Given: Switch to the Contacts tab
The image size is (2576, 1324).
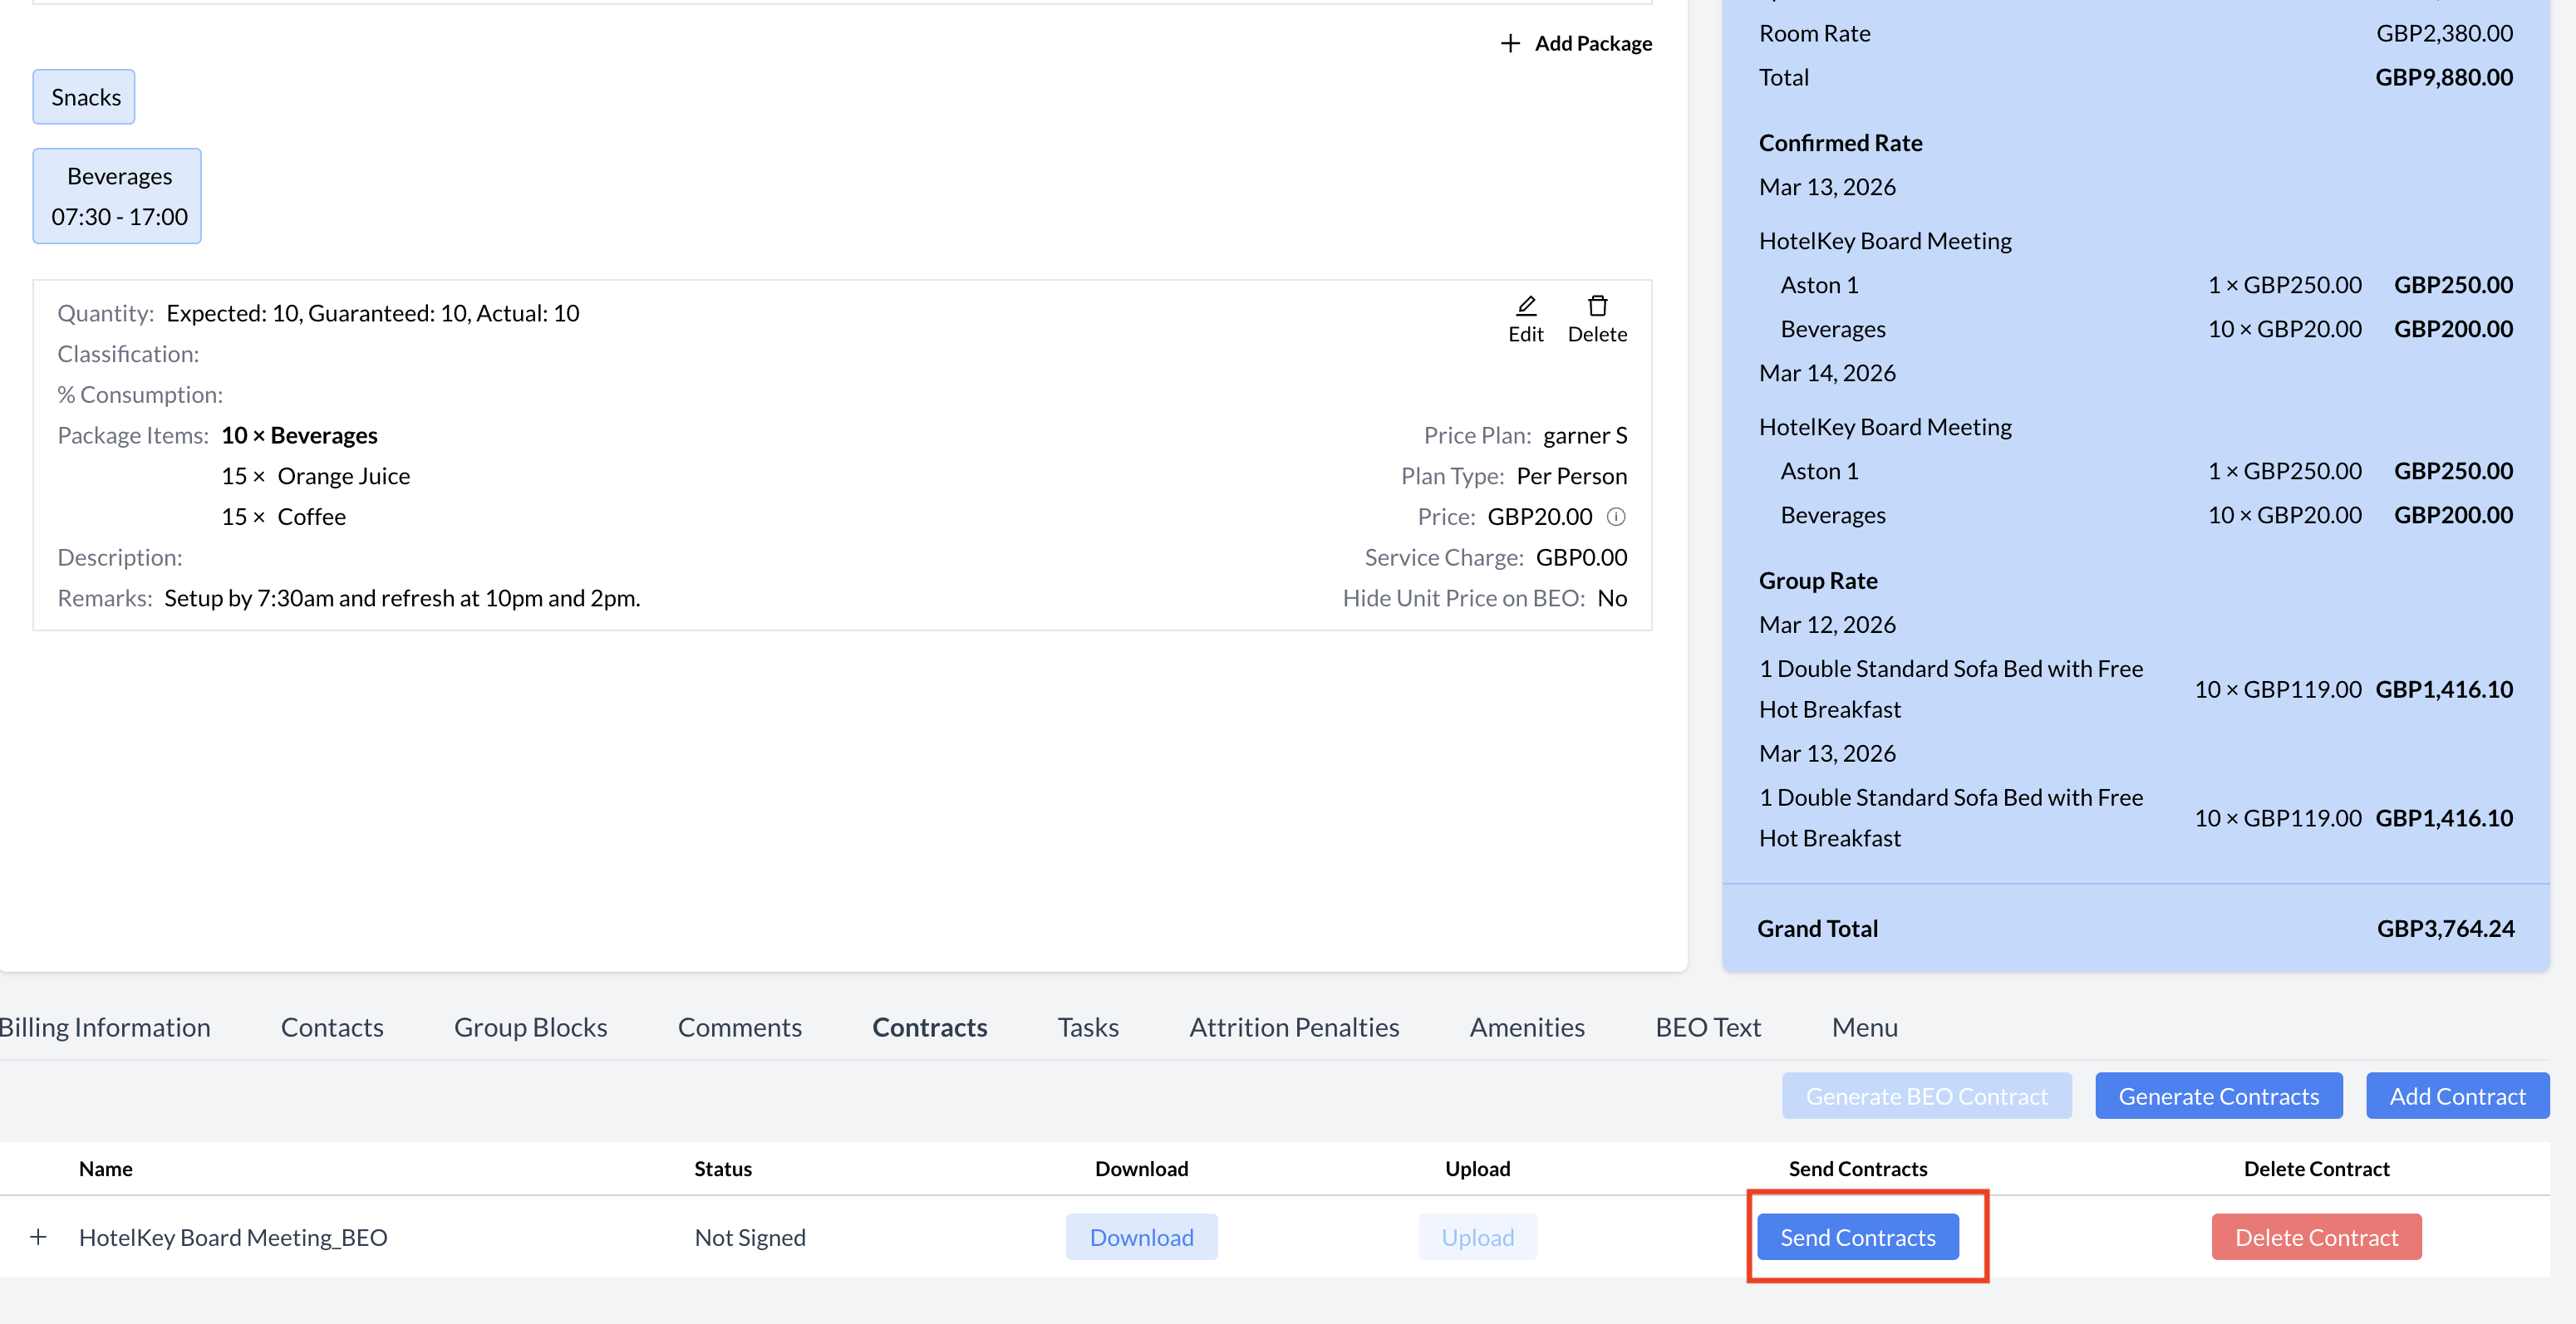Looking at the screenshot, I should click(332, 1027).
